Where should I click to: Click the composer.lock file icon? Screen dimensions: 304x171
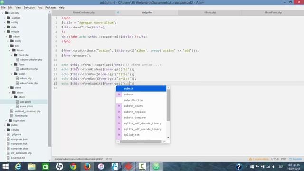8,143
